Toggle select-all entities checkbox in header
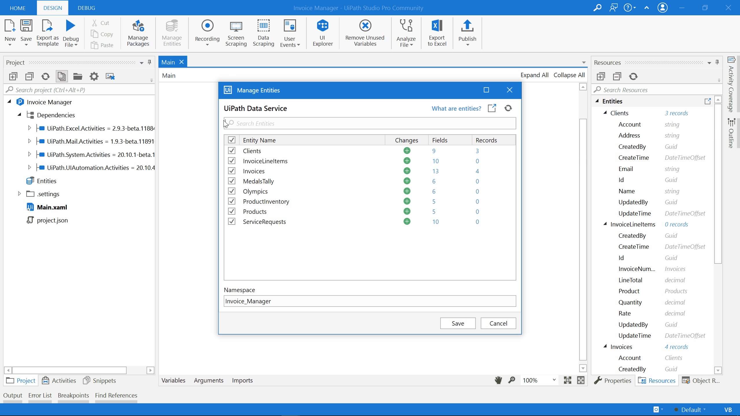Viewport: 740px width, 416px height. tap(232, 140)
